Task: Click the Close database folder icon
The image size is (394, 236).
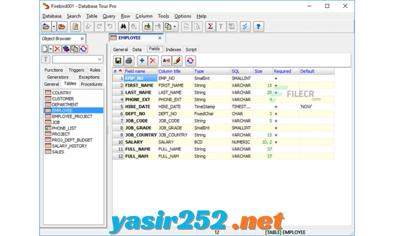Action: pos(62,27)
